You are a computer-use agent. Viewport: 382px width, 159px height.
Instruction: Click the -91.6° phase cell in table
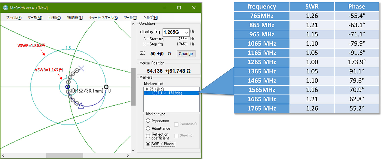tap(357, 53)
